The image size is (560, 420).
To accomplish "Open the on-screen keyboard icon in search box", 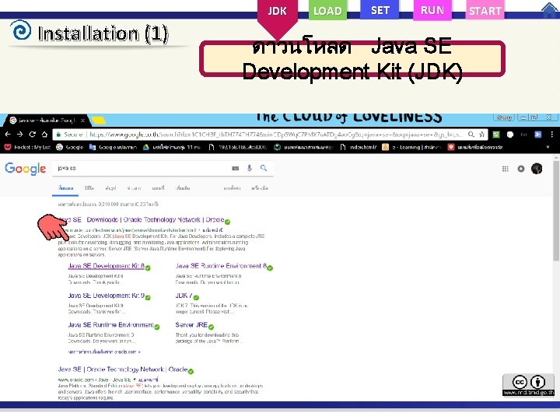I will (236, 168).
